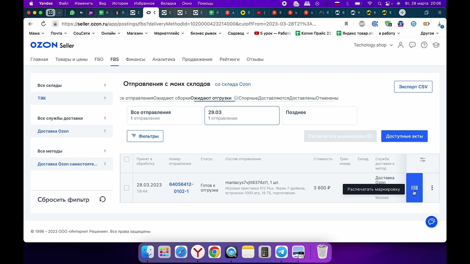
Task: Open new browser tab with plus
Action: click(402, 12)
